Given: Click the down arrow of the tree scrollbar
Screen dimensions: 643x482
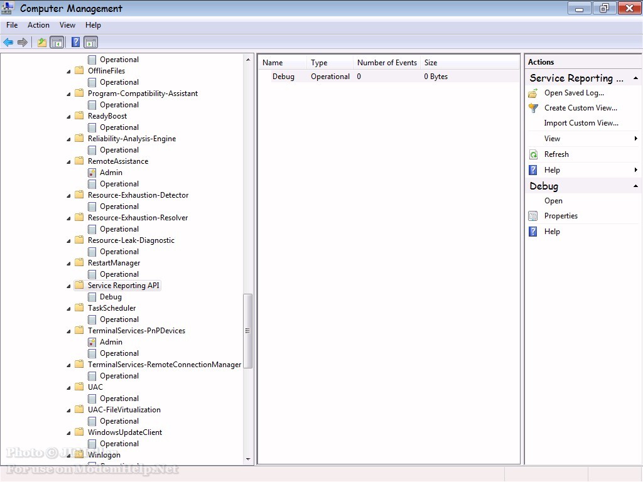Looking at the screenshot, I should [x=247, y=459].
